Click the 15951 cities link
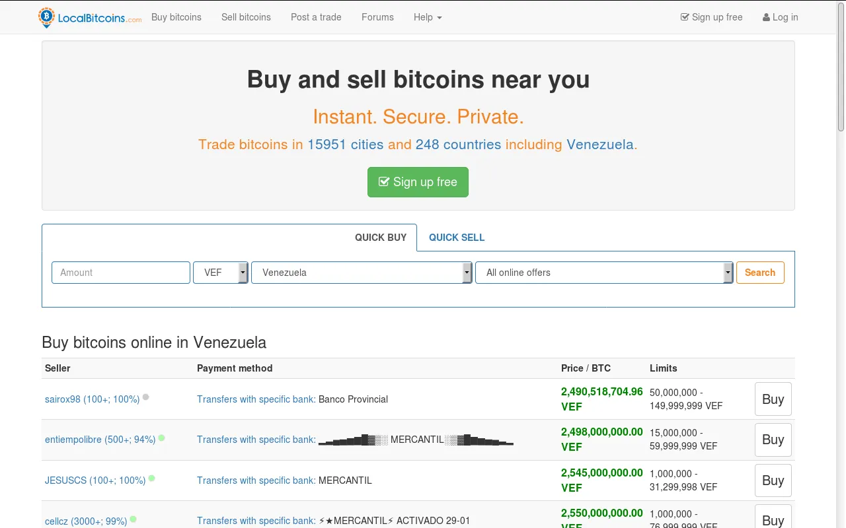The width and height of the screenshot is (846, 528). pos(345,145)
